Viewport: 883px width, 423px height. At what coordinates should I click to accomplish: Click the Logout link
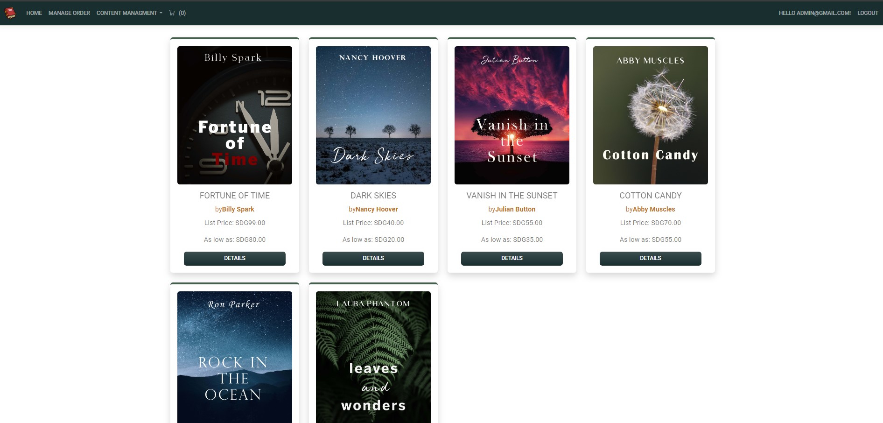click(x=867, y=13)
